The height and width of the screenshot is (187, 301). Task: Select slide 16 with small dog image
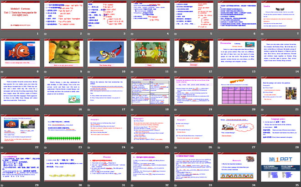coord(64,91)
